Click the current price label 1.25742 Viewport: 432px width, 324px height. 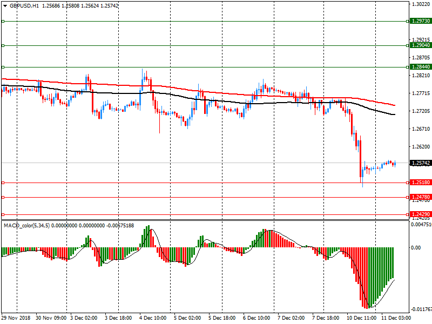pyautogui.click(x=420, y=163)
